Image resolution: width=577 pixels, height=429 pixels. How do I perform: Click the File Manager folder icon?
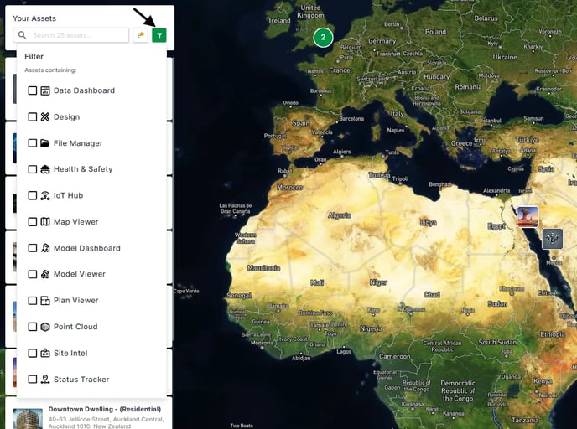(45, 143)
